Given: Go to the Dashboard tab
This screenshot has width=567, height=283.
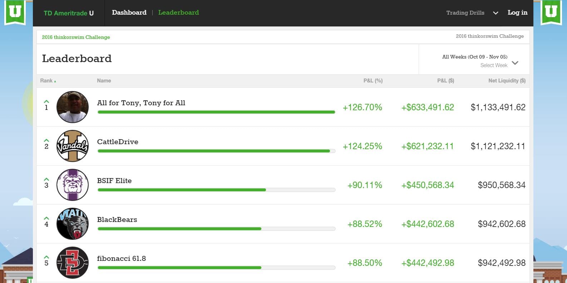Looking at the screenshot, I should point(129,12).
